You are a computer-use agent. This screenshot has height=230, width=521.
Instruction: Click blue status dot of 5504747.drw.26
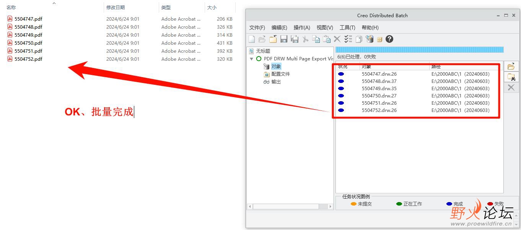(x=341, y=74)
